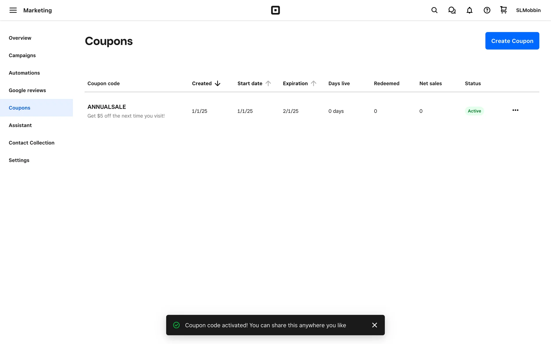
Task: Open the hamburger navigation menu
Action: 13,10
